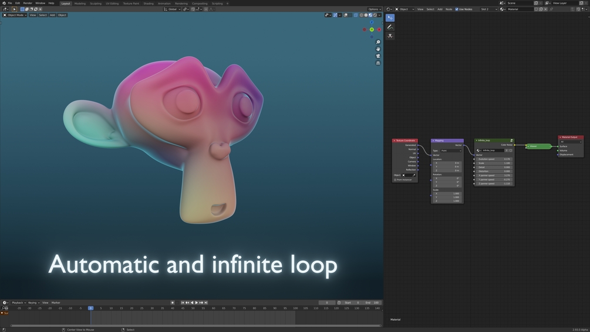Click the current frame field in timeline
The image size is (590, 332).
coord(327,303)
